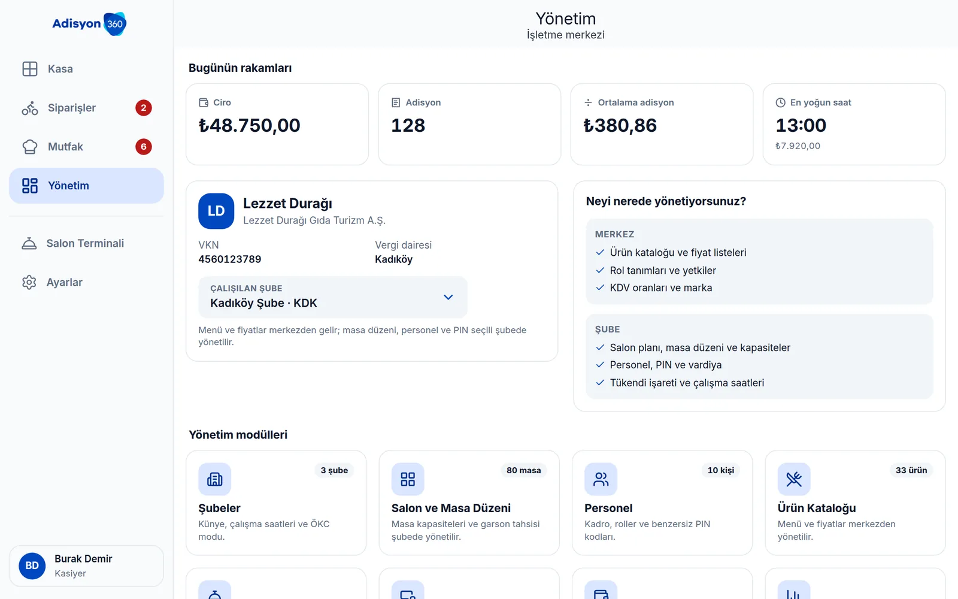This screenshot has width=958, height=599.
Task: Open Burak Demir user profile card
Action: [86, 566]
